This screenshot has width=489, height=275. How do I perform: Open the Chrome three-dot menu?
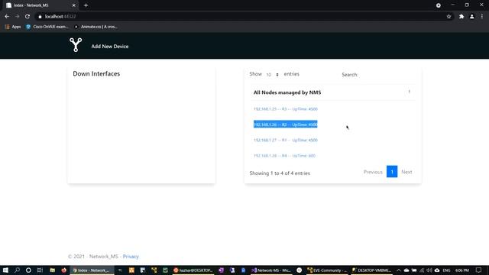click(x=482, y=17)
